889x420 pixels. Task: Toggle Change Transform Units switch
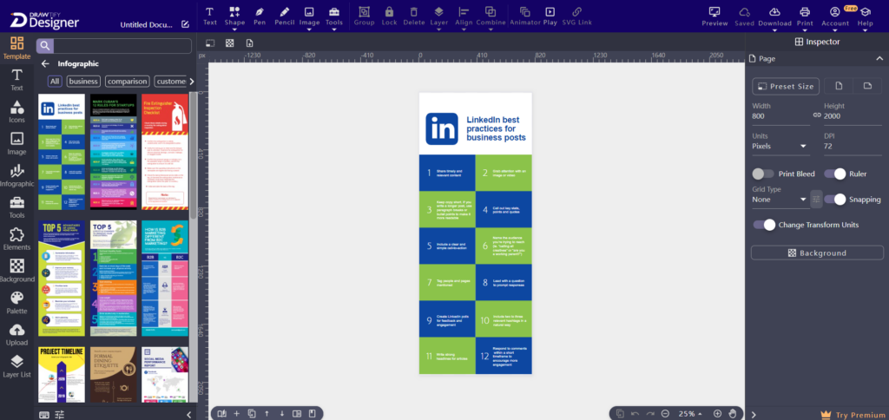point(764,225)
